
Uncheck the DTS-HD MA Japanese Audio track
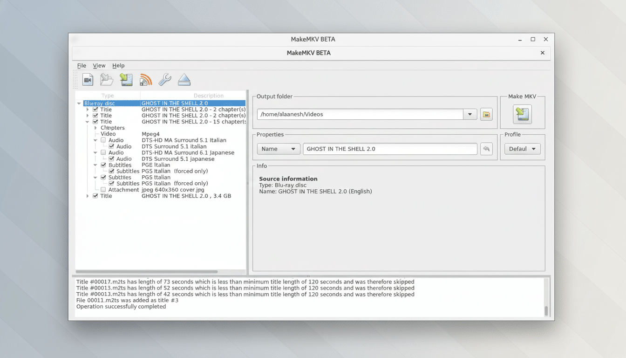point(103,152)
